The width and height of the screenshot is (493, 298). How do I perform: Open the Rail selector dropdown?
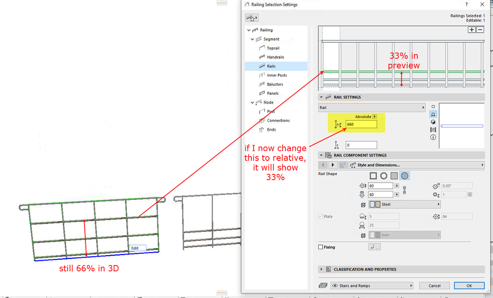(x=372, y=108)
